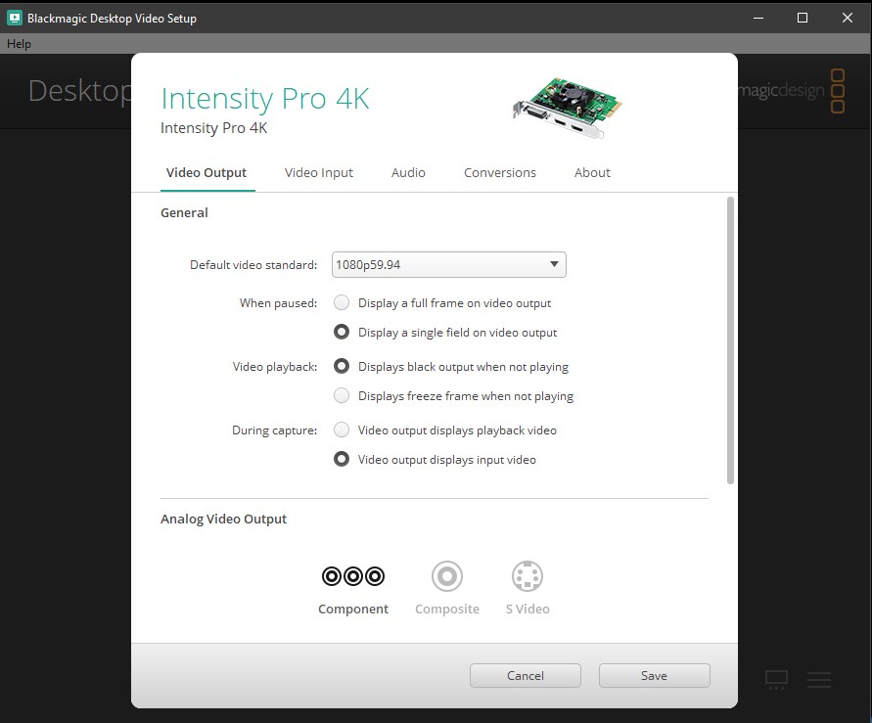Click the Intensity Pro 4K card image

568,108
